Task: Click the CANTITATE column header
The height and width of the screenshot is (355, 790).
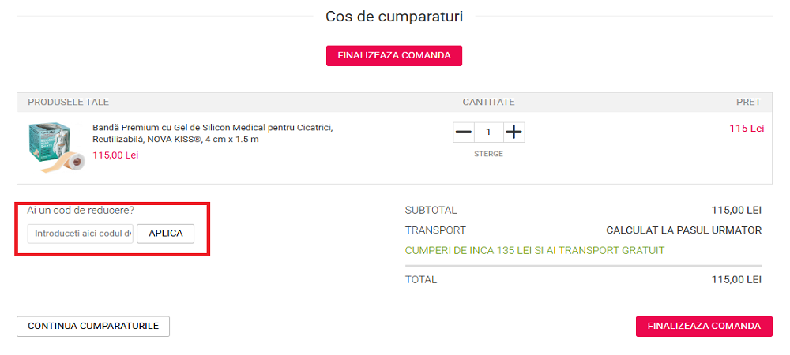Action: click(488, 102)
